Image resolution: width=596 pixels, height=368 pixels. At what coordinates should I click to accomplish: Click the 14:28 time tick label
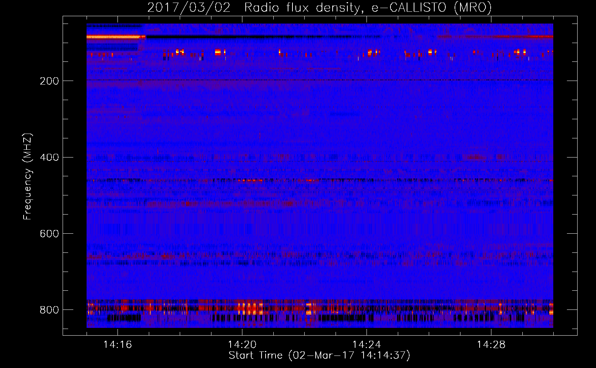coord(491,344)
